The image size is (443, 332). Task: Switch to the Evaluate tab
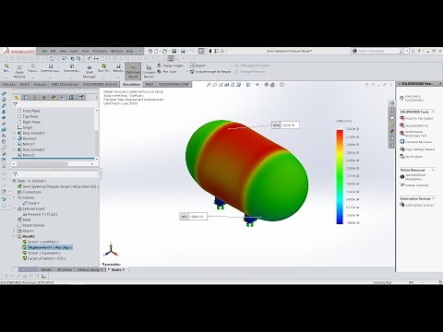(41, 84)
